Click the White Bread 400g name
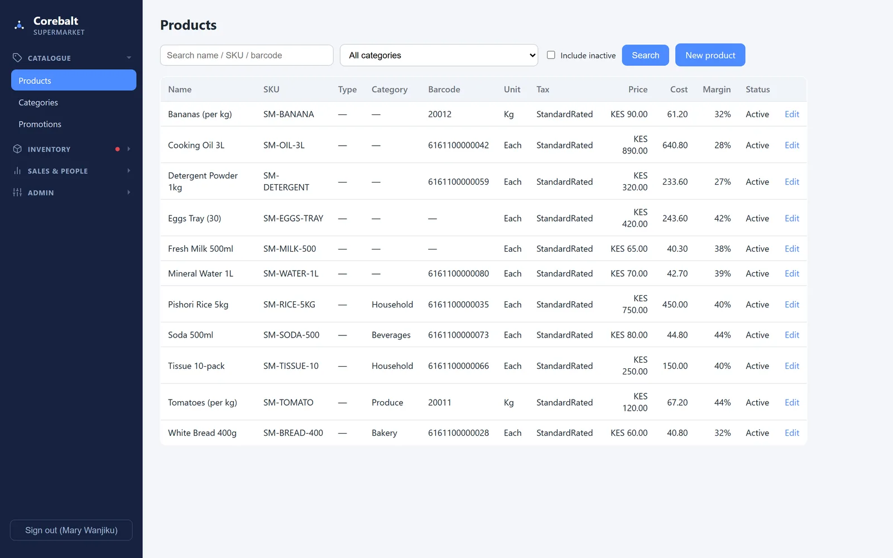Viewport: 893px width, 558px height. coord(202,433)
